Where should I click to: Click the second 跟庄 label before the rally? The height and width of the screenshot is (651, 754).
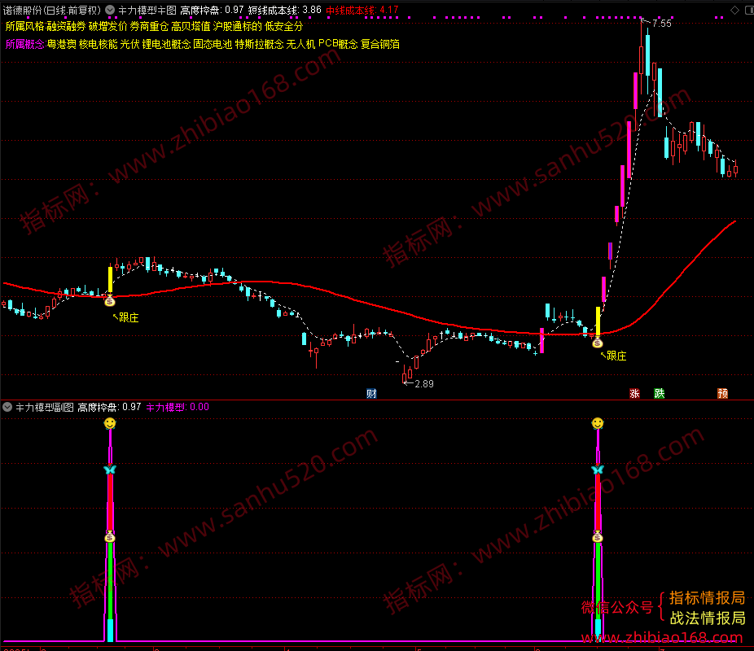coord(614,356)
